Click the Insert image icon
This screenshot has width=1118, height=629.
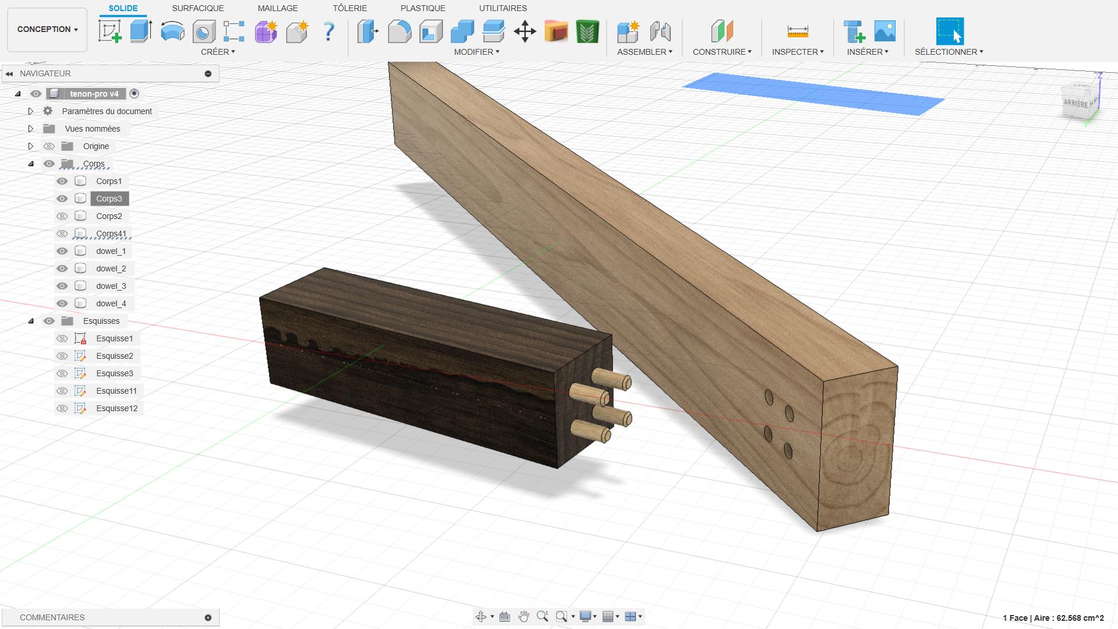pyautogui.click(x=885, y=31)
